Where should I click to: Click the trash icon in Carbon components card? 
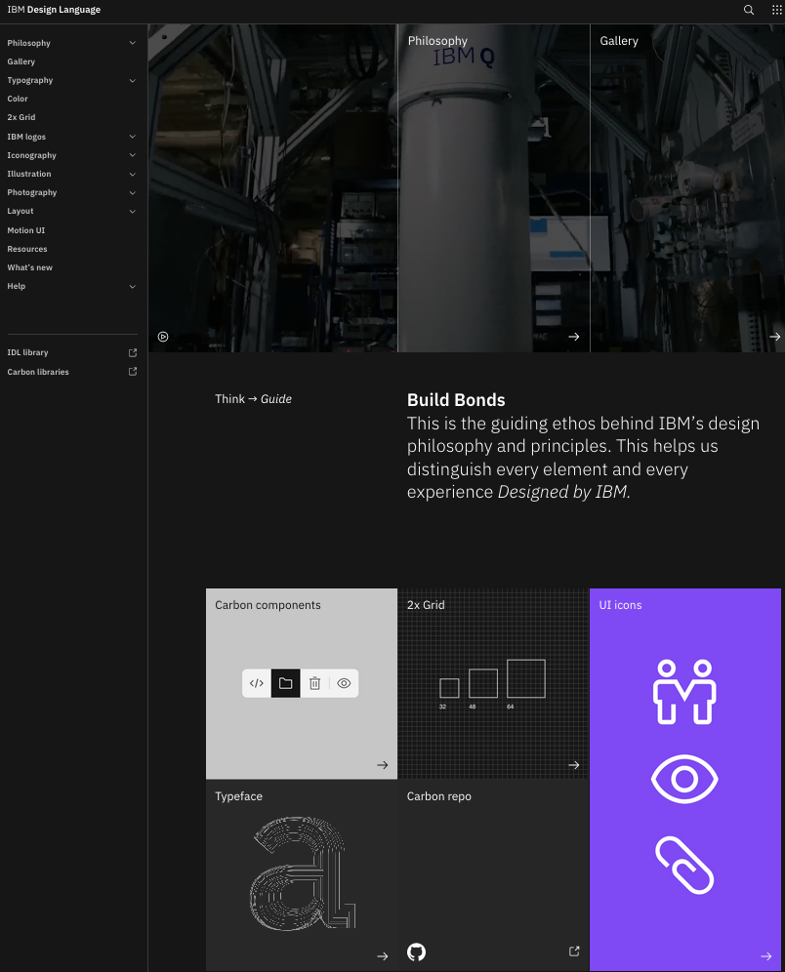315,683
